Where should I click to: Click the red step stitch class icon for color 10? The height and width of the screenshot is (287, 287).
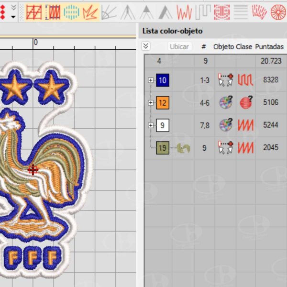[246, 80]
